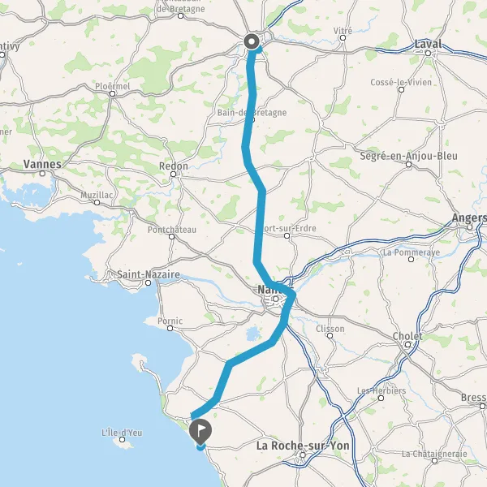Select the Saint-Nazaire city dot
Viewport: 487px width, 487px height.
coord(149,283)
